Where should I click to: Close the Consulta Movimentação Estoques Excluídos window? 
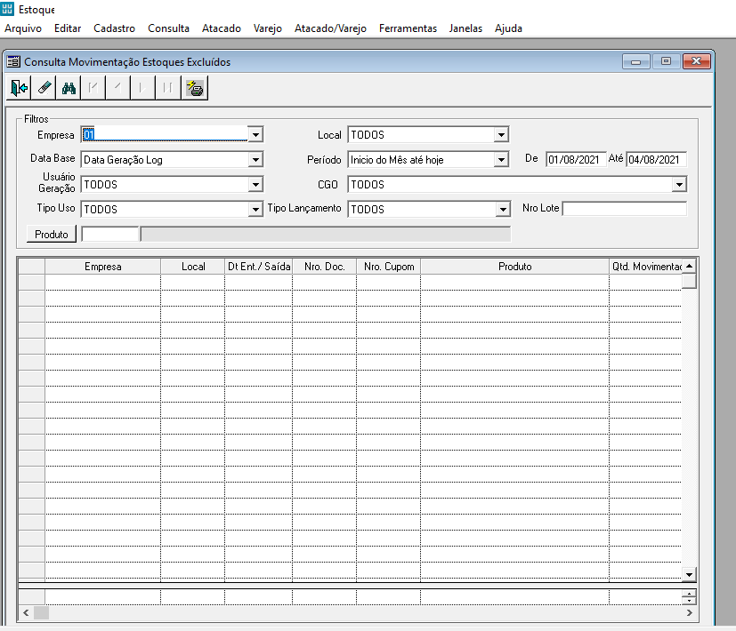(697, 61)
